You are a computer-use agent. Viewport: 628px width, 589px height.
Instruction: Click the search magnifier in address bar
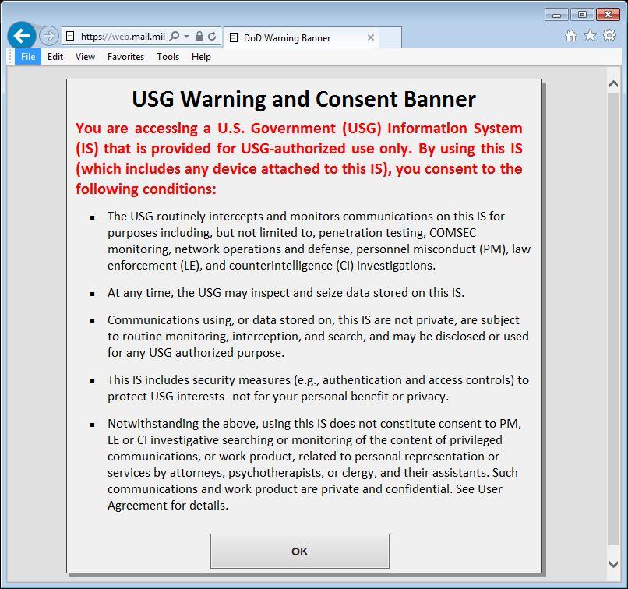(175, 37)
